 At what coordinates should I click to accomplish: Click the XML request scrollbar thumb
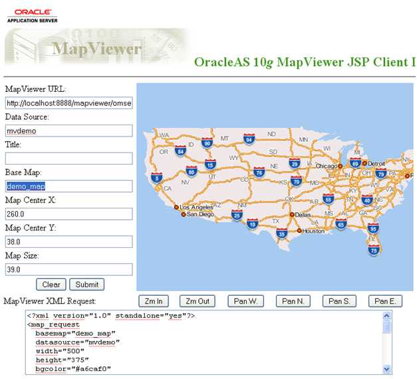tap(386, 327)
